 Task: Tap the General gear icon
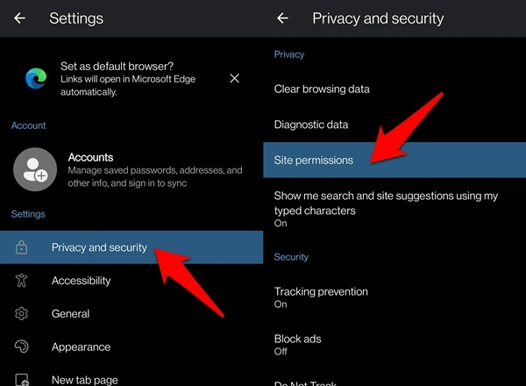point(22,314)
